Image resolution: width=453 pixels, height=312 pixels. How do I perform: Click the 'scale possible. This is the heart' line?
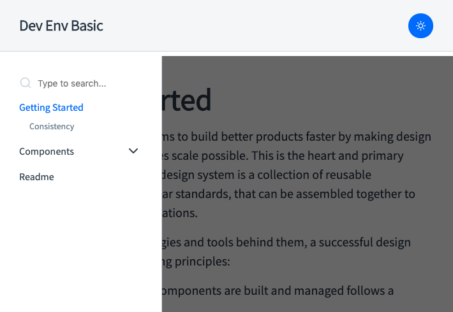click(x=283, y=156)
